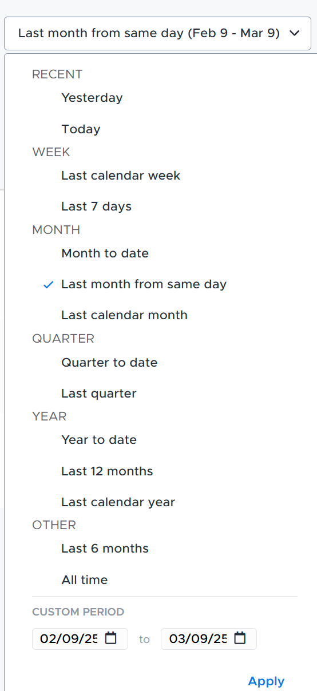Select Last calendar month
The width and height of the screenshot is (317, 691).
coord(124,315)
